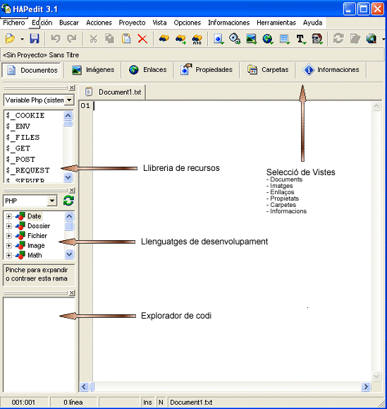This screenshot has width=387, height=409.
Task: Save the document with the floppy icon
Action: (35, 39)
